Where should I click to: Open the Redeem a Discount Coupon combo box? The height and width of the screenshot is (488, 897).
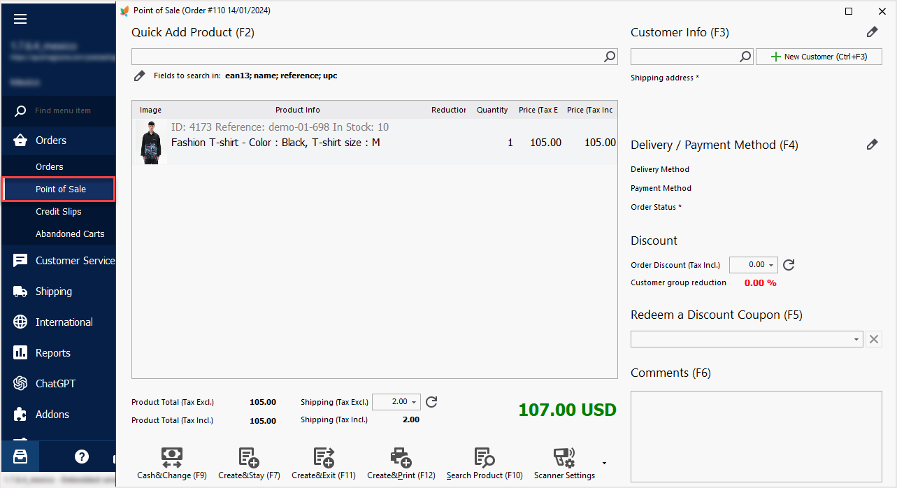pyautogui.click(x=747, y=339)
